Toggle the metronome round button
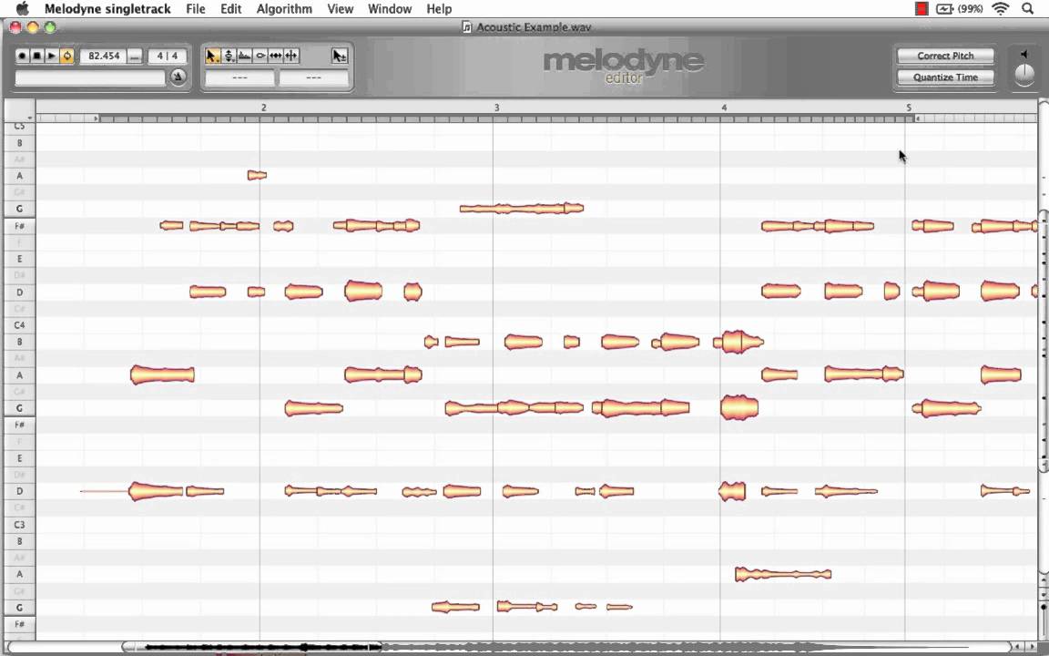 [178, 77]
